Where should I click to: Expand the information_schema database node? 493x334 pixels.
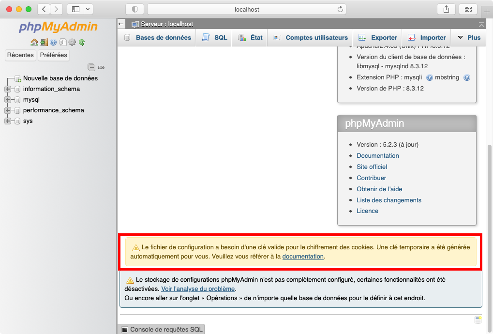coord(8,89)
